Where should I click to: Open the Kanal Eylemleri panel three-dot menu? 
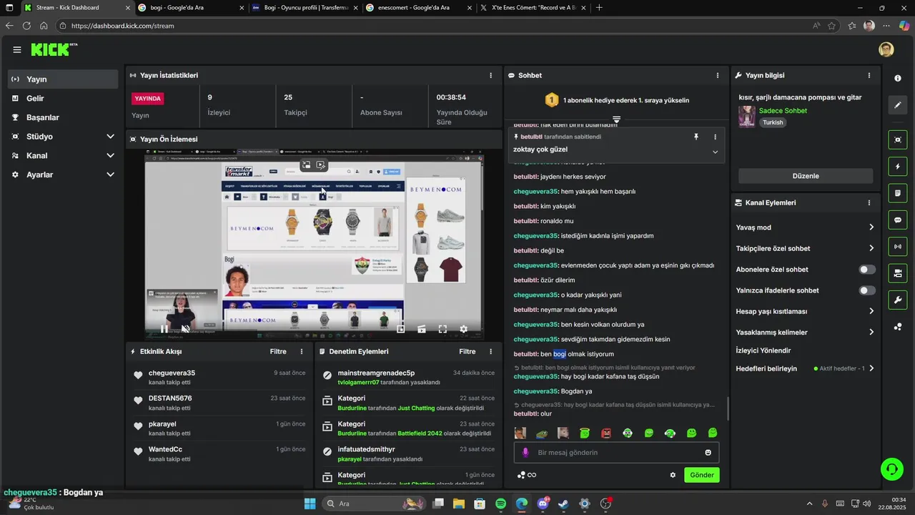click(869, 202)
